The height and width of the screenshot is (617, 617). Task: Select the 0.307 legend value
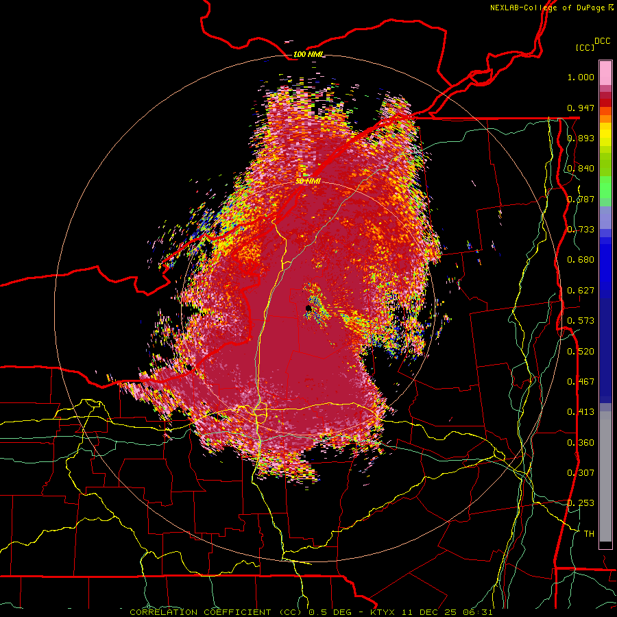(581, 473)
